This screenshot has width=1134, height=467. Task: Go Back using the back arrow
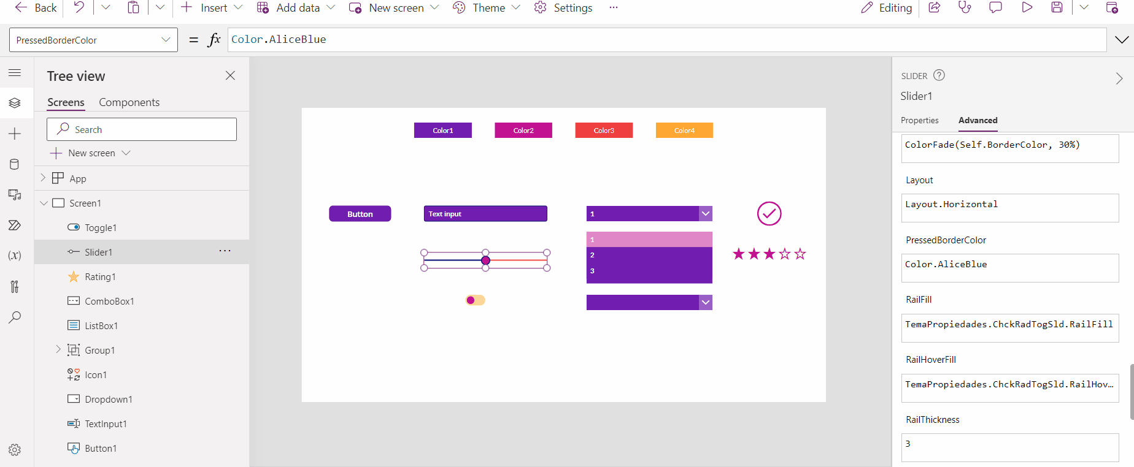coord(36,7)
